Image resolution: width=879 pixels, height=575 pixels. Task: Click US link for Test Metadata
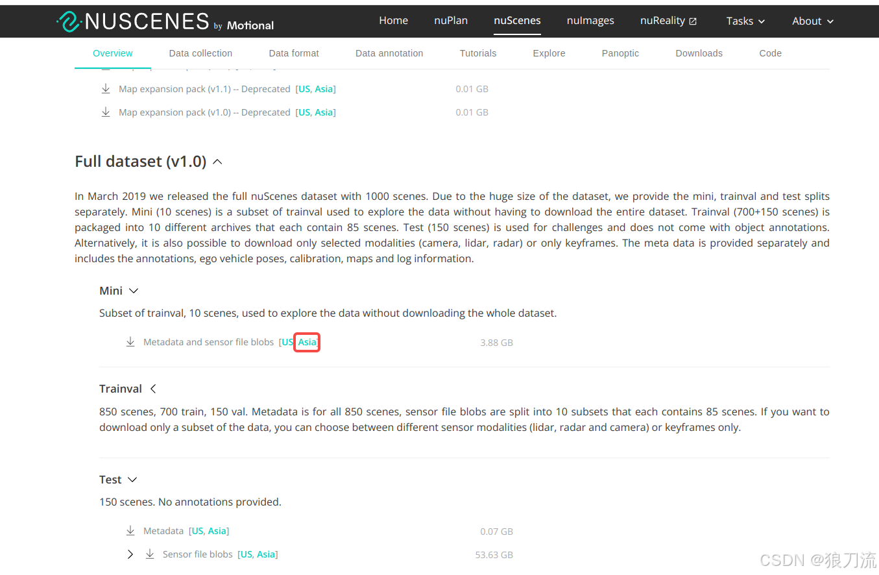(x=199, y=531)
